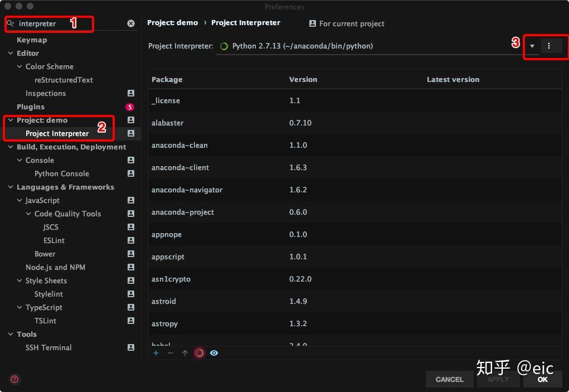Open the Conda package manager icon
Screen dimensions: 569x392
pos(199,352)
